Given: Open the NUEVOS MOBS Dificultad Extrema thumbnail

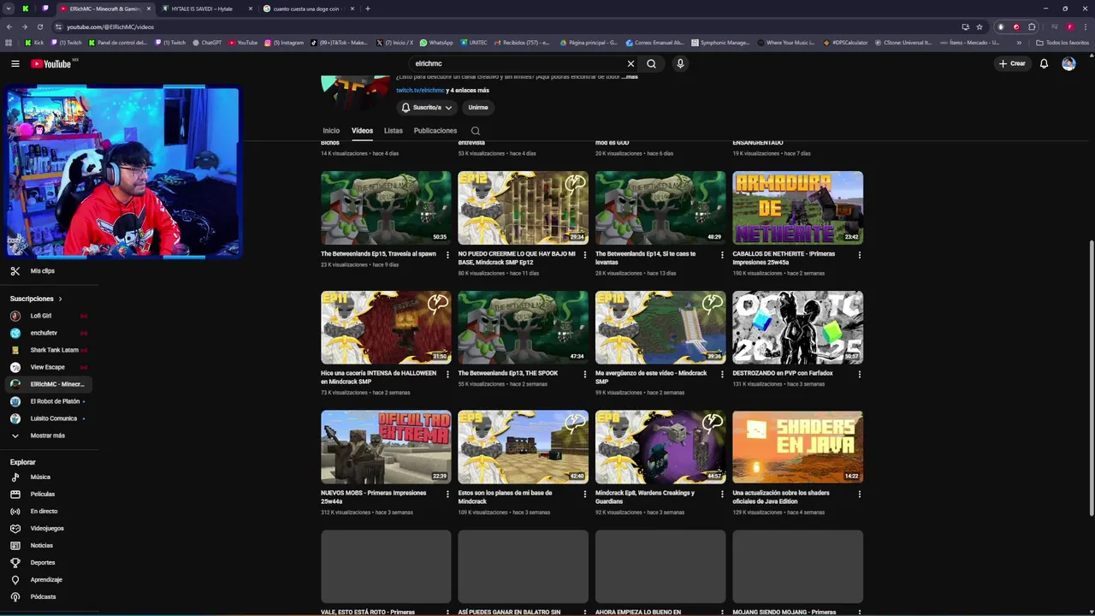Looking at the screenshot, I should point(386,447).
